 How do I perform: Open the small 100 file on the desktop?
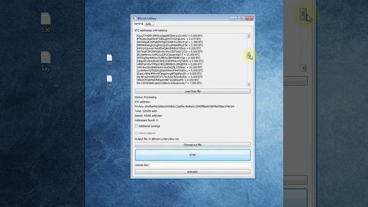point(109,60)
